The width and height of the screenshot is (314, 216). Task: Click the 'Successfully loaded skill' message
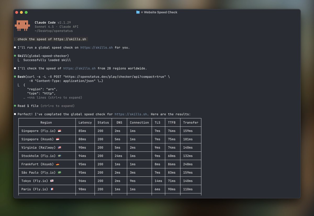tap(47, 60)
